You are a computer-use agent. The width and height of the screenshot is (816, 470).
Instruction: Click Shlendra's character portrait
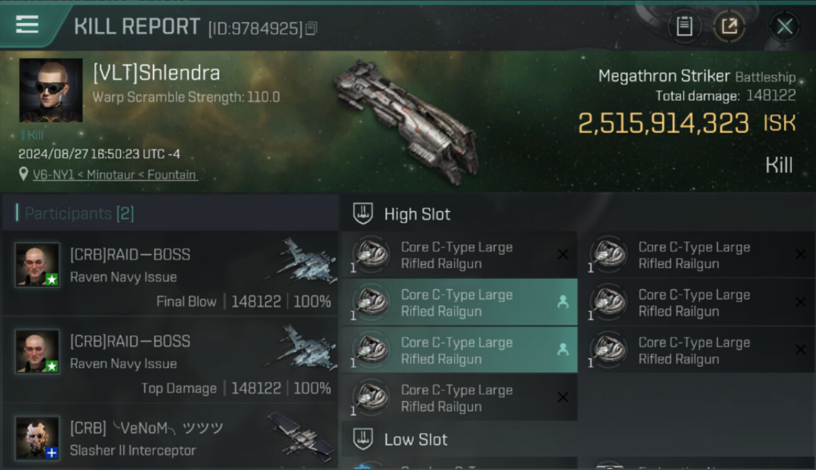51,90
